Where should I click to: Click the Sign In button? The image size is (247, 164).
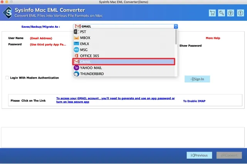tap(197, 79)
